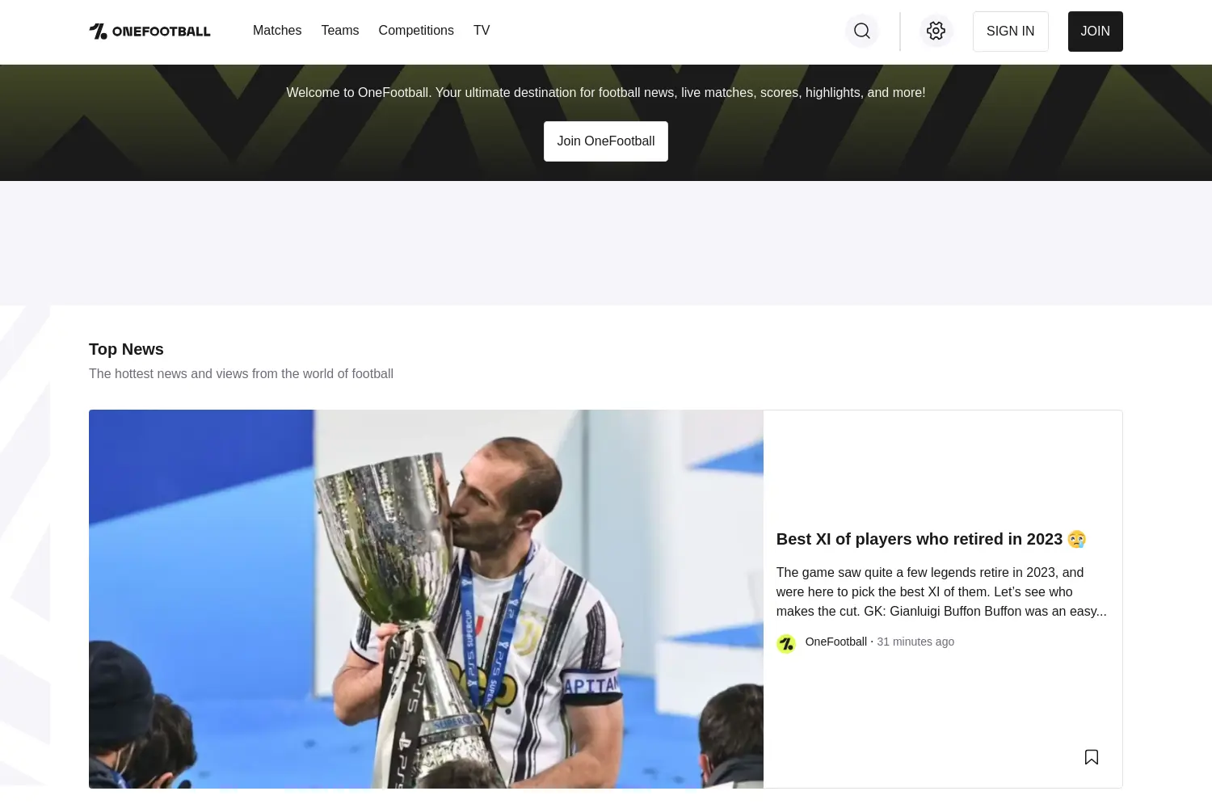Open the Matches menu item
Image resolution: width=1212 pixels, height=808 pixels.
[277, 31]
